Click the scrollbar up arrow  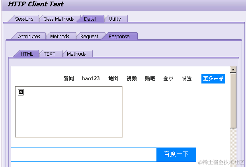[233, 70]
